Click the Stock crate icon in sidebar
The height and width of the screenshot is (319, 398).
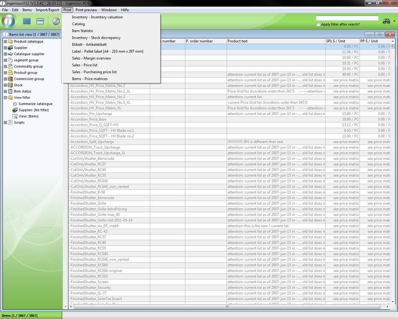coord(10,85)
